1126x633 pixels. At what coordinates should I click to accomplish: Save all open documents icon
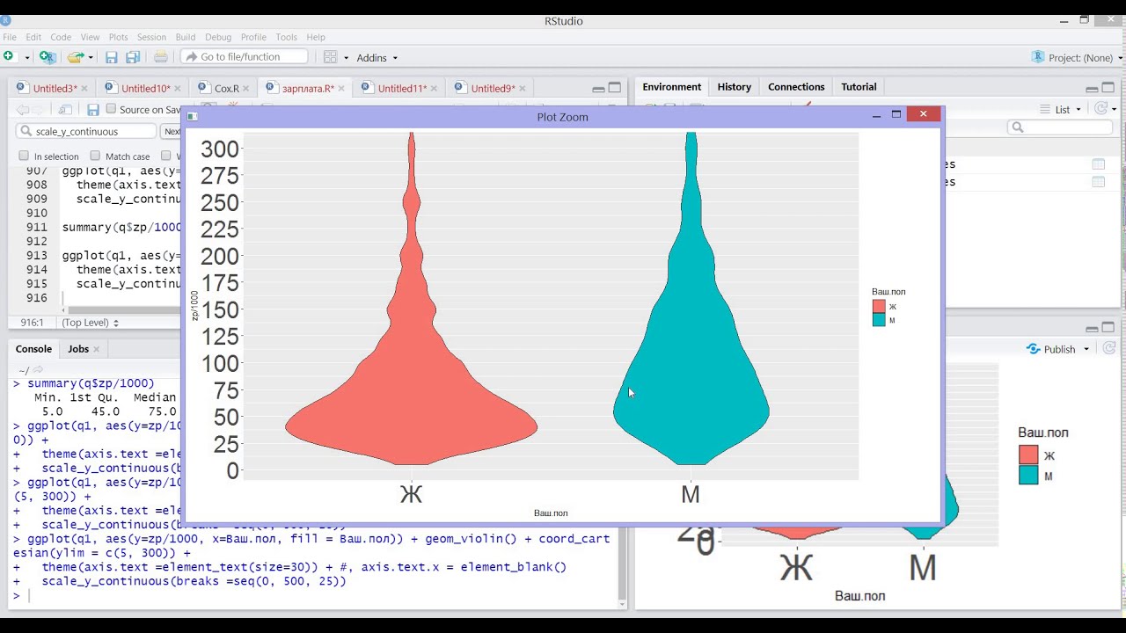[133, 57]
